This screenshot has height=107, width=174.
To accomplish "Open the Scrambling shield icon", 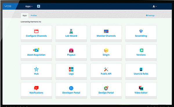I will 141,31.
